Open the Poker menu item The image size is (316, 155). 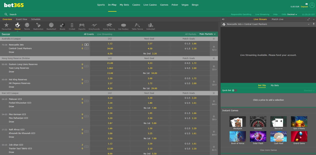(x=175, y=5)
